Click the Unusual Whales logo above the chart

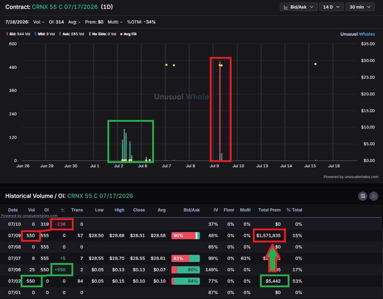[357, 34]
